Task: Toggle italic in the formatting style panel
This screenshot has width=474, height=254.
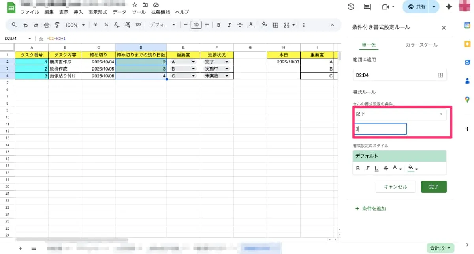Action: (x=367, y=168)
